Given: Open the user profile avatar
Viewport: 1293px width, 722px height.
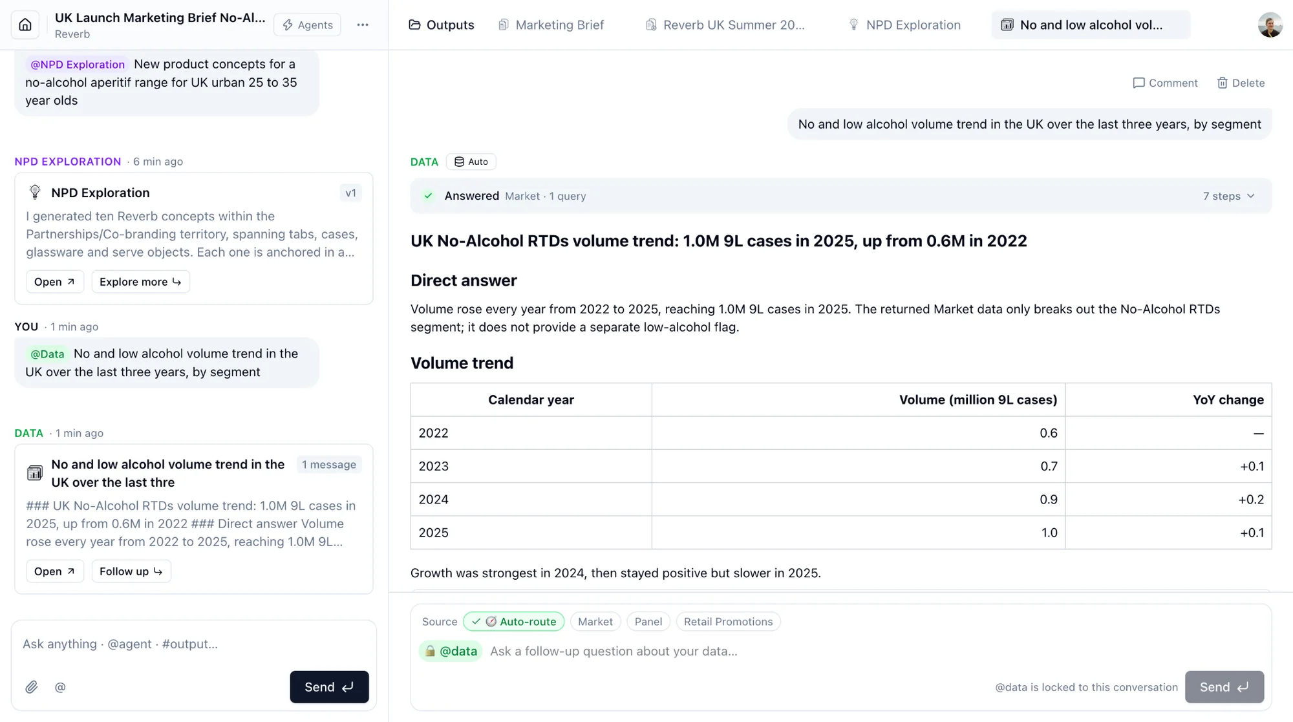Looking at the screenshot, I should pyautogui.click(x=1270, y=25).
